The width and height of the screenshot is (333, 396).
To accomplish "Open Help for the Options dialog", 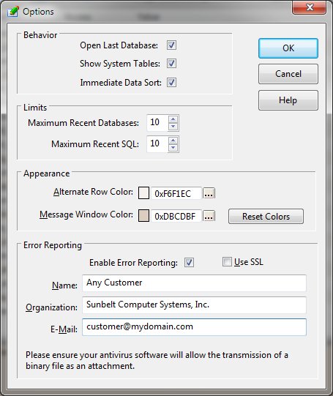I will (x=288, y=100).
